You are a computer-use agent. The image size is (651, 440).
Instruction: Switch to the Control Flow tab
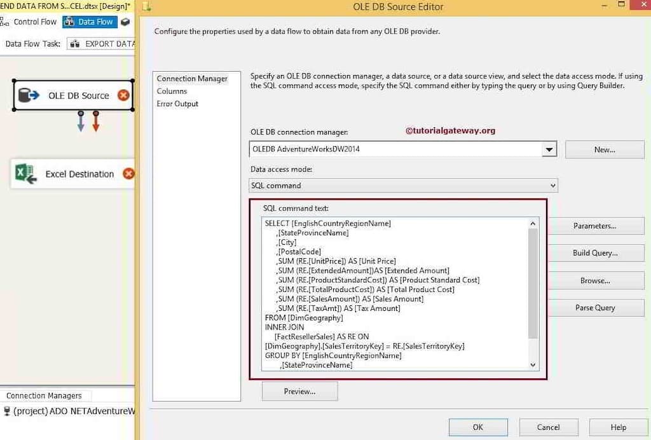34,22
